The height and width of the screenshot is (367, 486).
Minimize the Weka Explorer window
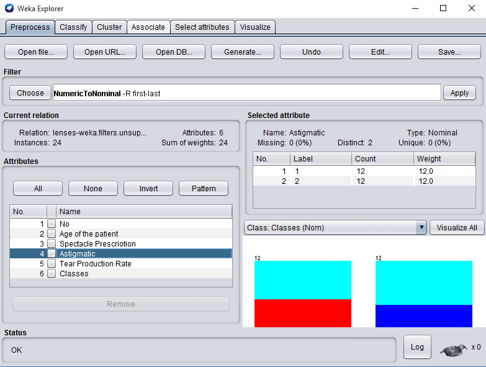[415, 8]
